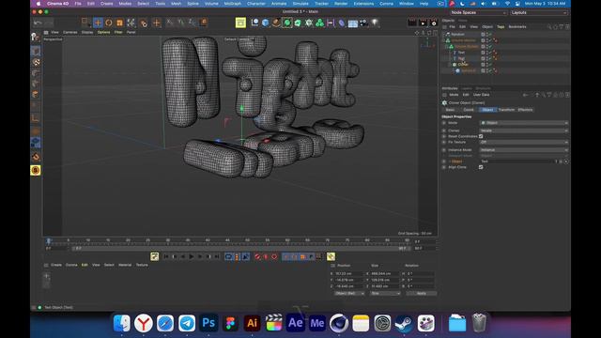Collapse the Volume Builder tree item

click(447, 46)
